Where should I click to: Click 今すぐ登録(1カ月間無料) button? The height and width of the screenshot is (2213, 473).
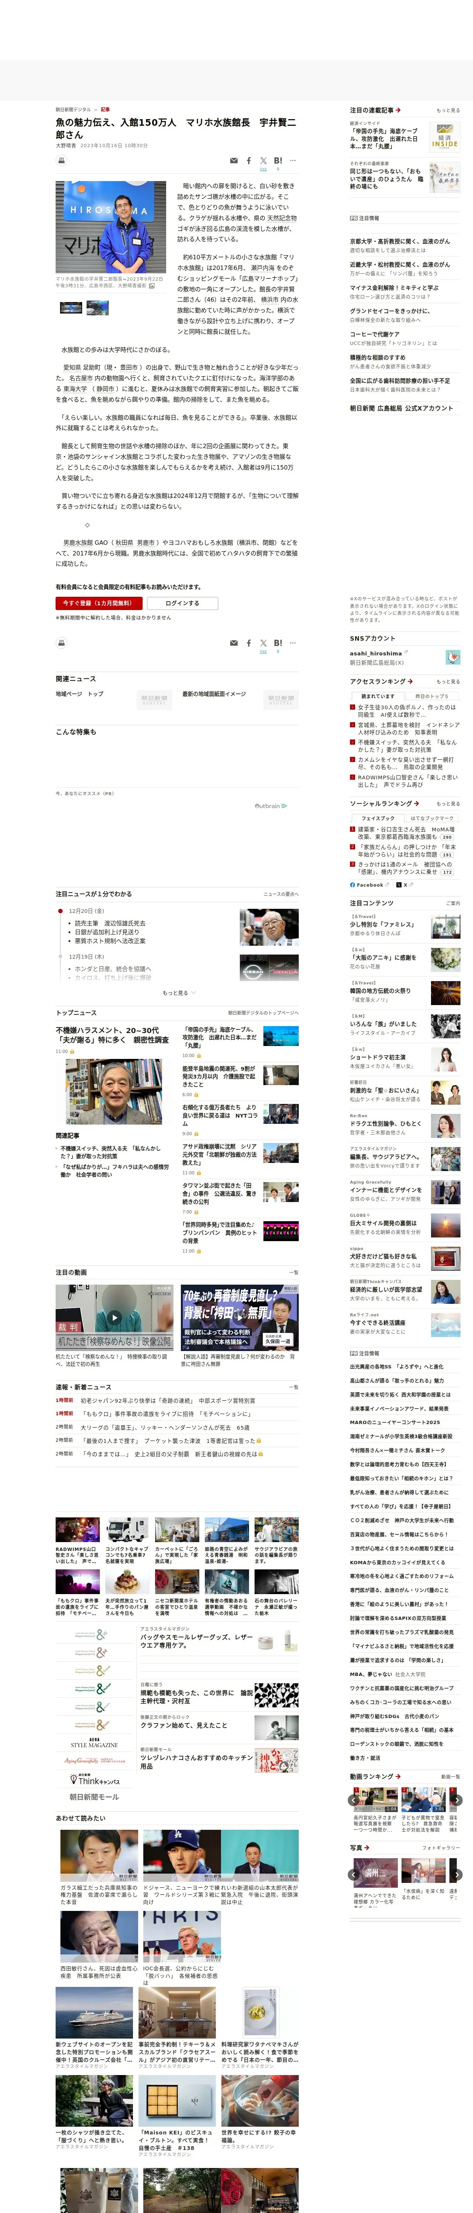[99, 603]
